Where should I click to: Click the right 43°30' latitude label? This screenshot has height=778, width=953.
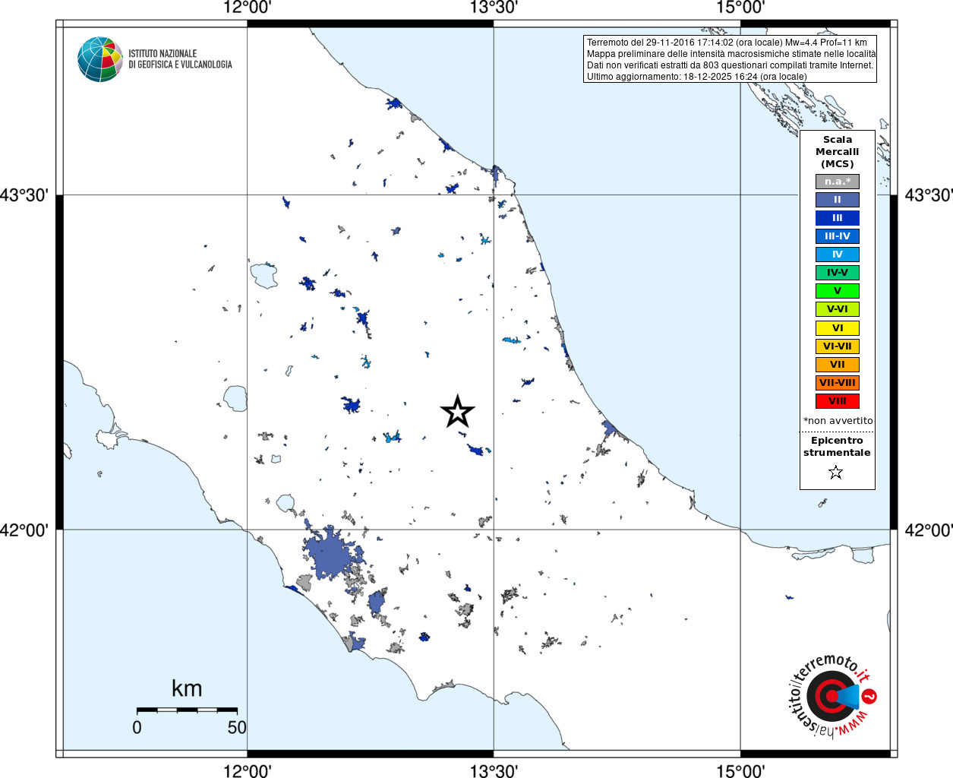(x=929, y=195)
